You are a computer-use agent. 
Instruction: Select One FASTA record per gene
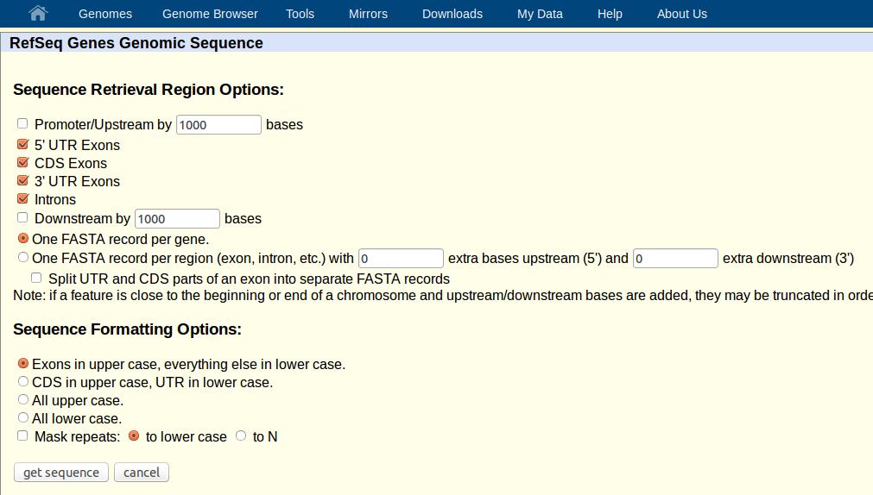tap(22, 238)
